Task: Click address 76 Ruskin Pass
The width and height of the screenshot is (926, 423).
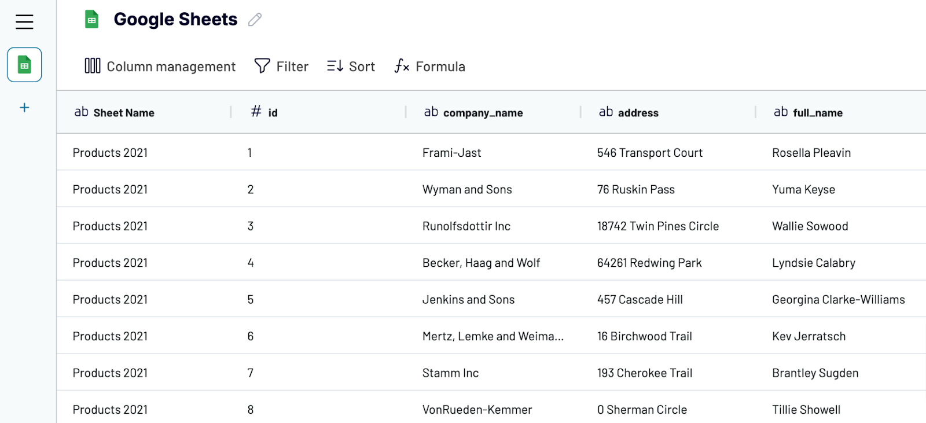Action: pos(635,189)
